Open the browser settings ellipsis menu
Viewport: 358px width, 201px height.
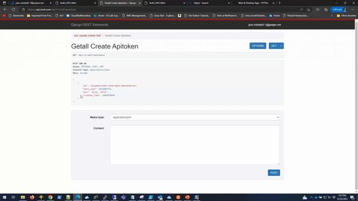pos(353,9)
